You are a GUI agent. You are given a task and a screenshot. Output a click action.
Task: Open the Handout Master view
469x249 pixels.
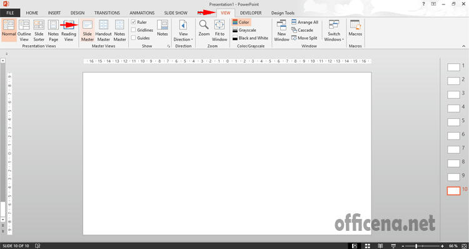click(103, 31)
